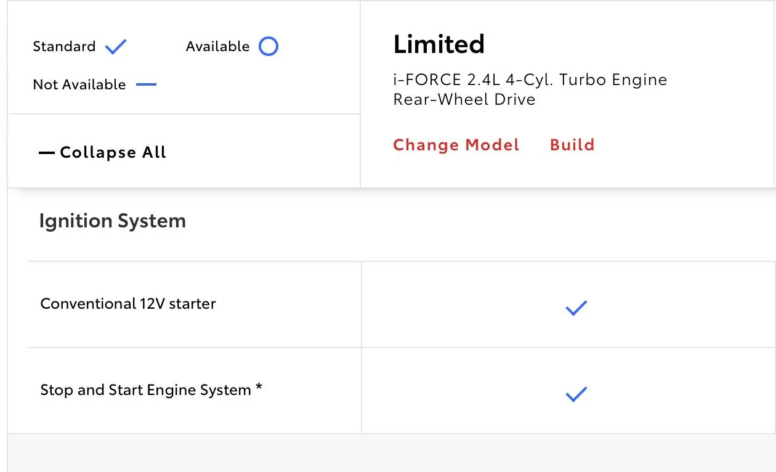Select the Stop and Start Engine System label
The width and height of the screenshot is (776, 472).
(x=145, y=390)
